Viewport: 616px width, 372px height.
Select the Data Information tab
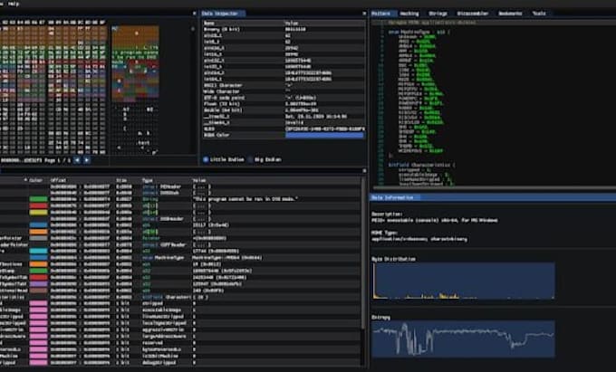pos(395,197)
